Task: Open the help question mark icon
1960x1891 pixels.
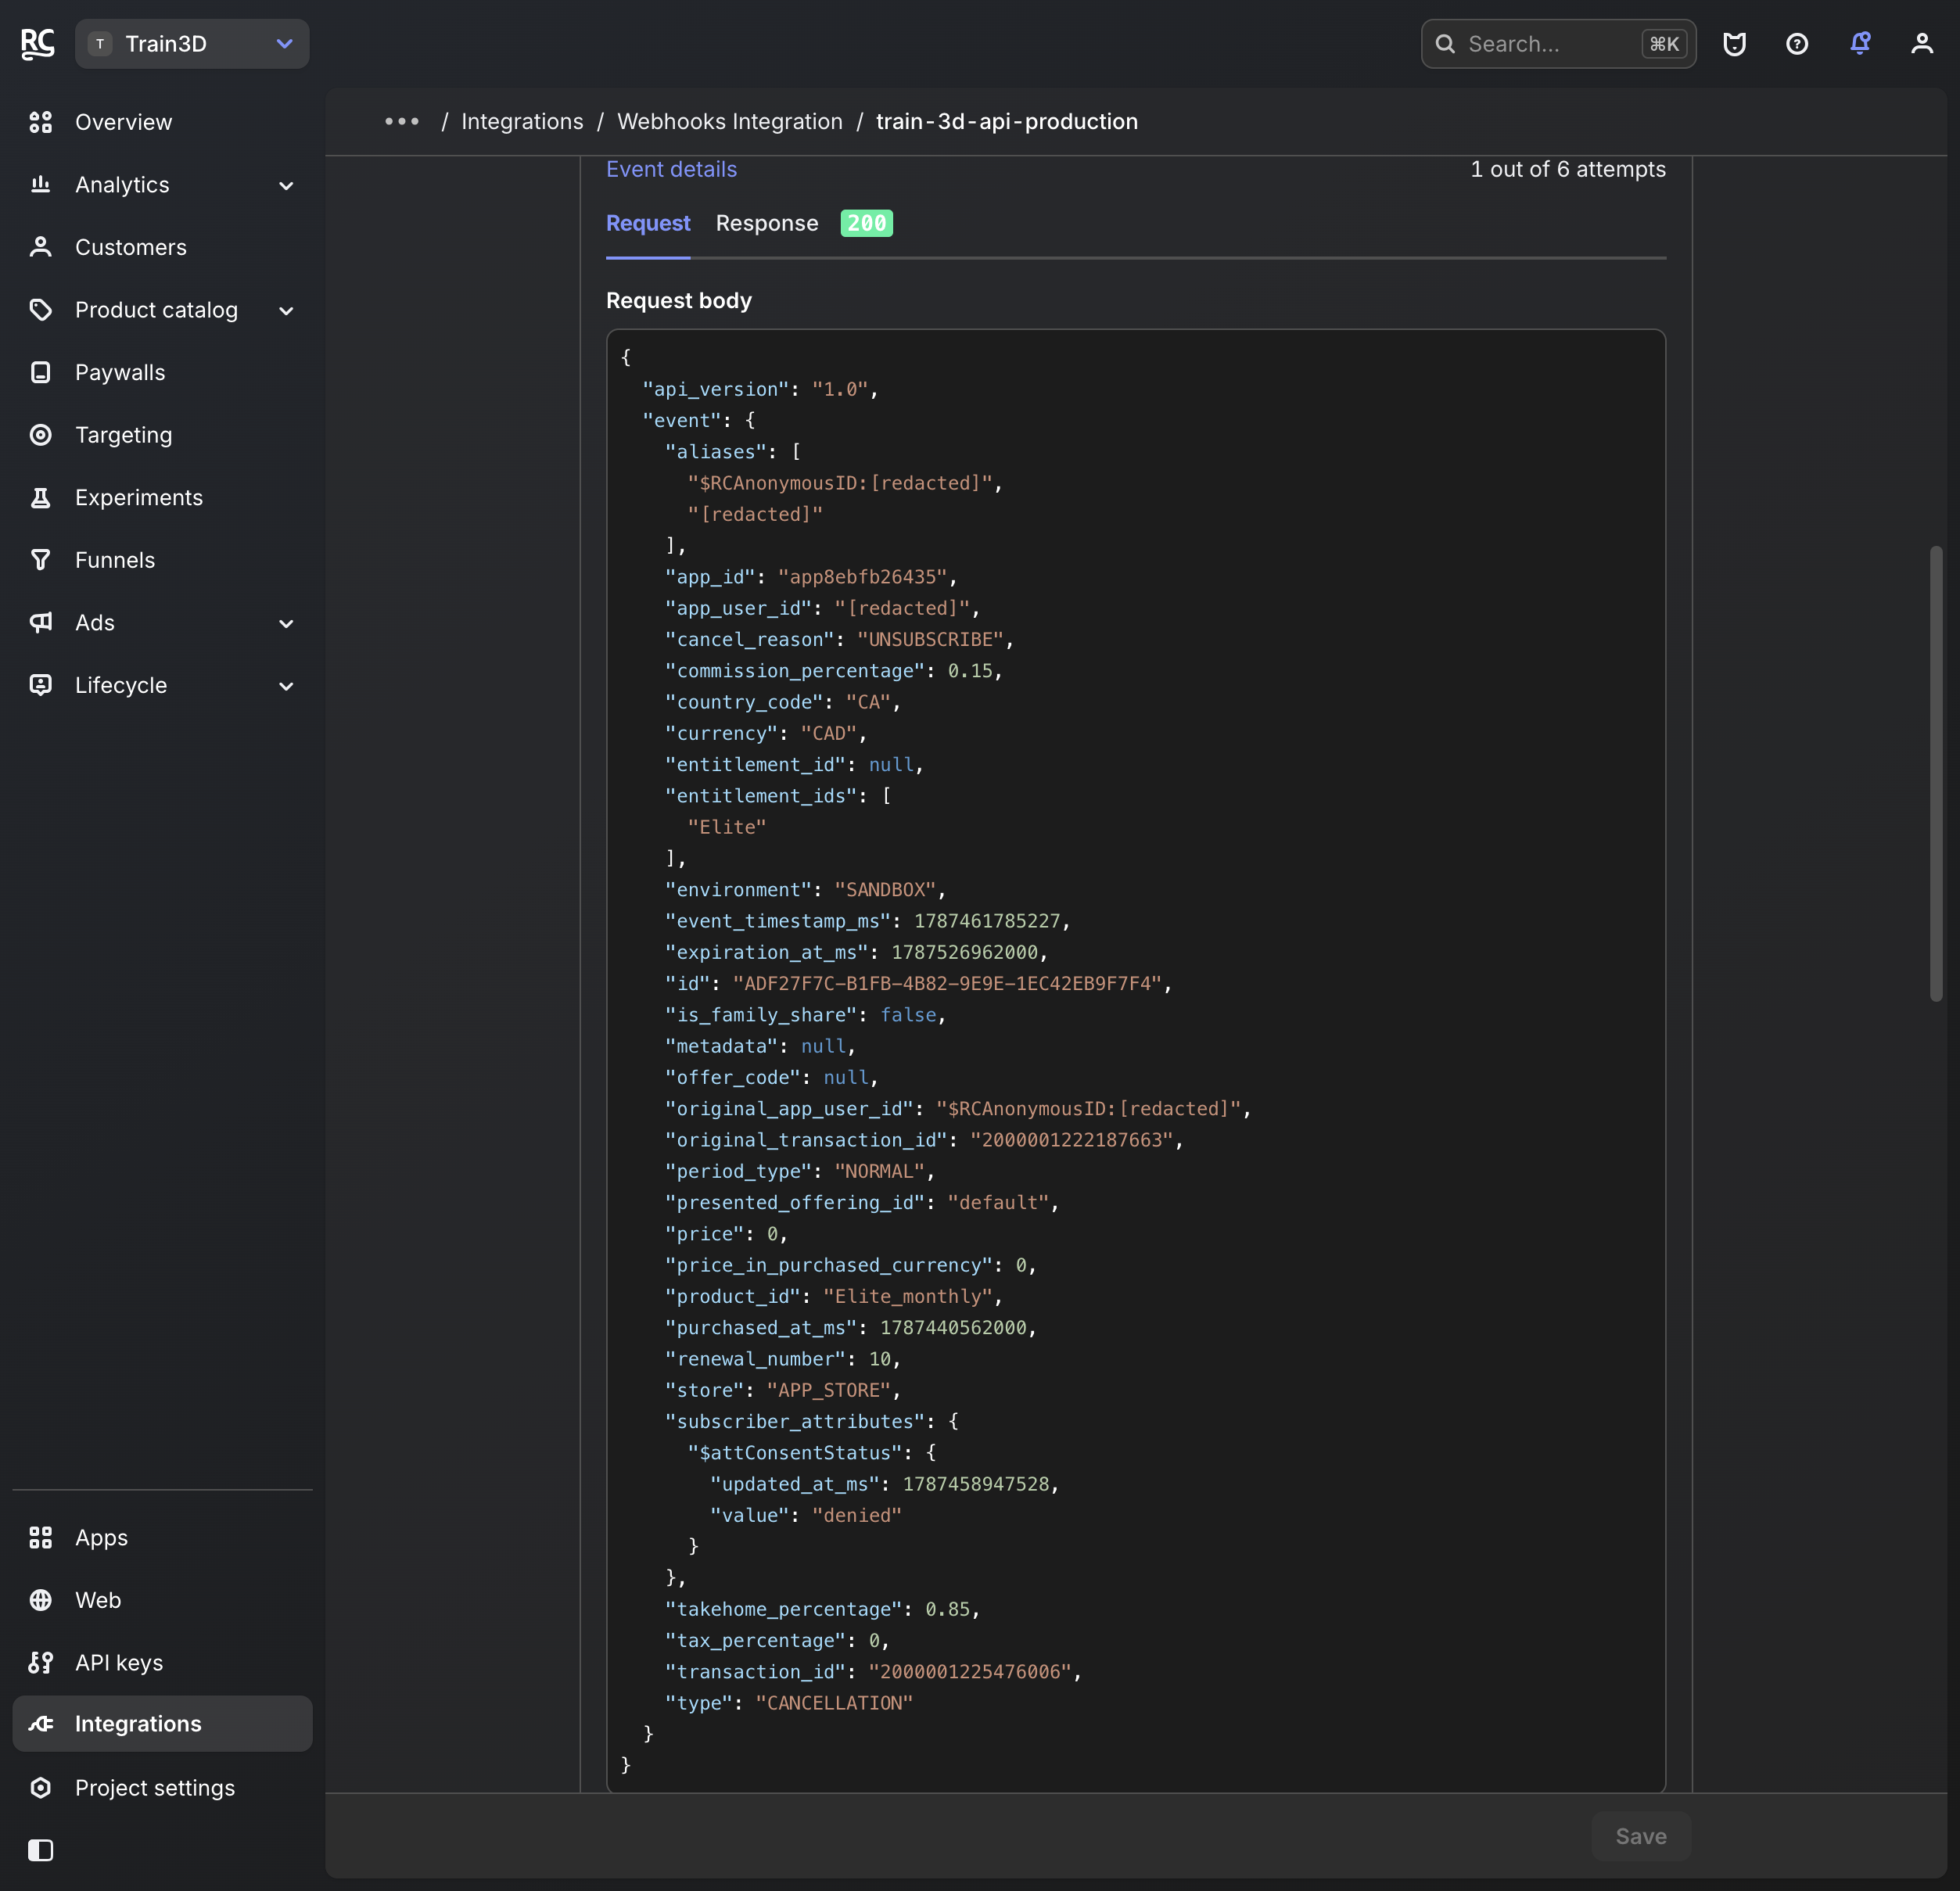Action: pyautogui.click(x=1797, y=44)
